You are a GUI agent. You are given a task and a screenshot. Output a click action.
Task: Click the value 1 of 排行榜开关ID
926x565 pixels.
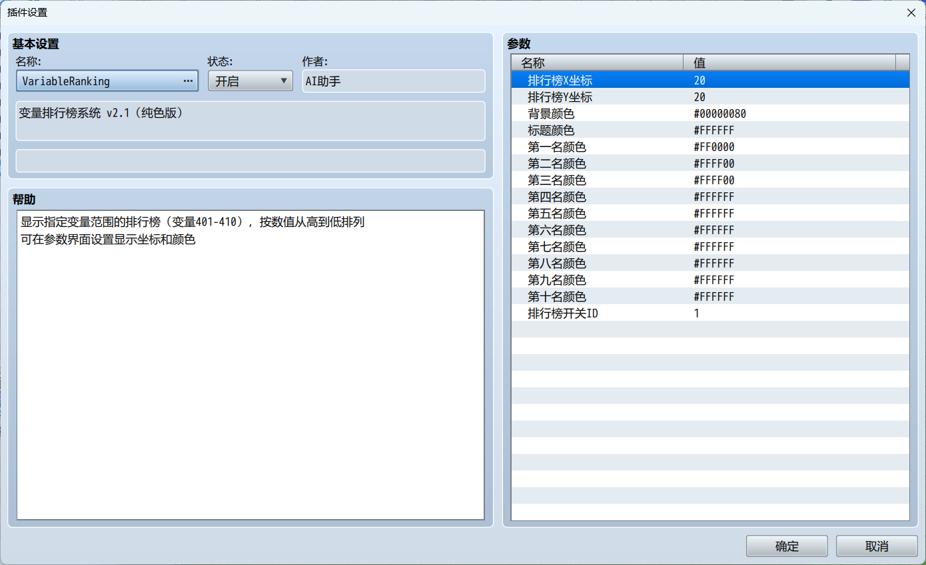(696, 313)
